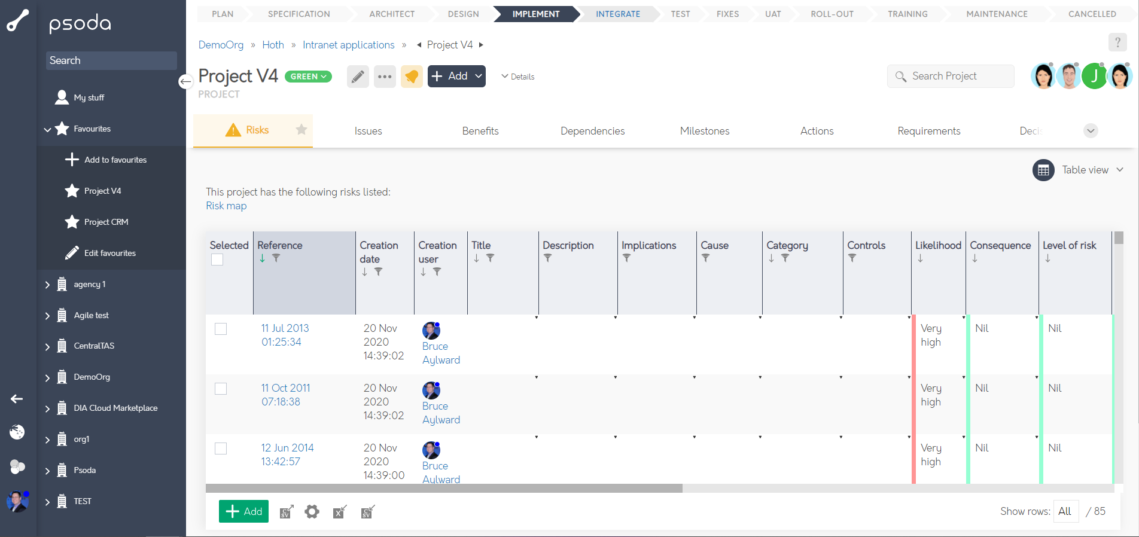Select the checkbox for 12 Jun 2014 row
1139x537 pixels.
(x=221, y=448)
